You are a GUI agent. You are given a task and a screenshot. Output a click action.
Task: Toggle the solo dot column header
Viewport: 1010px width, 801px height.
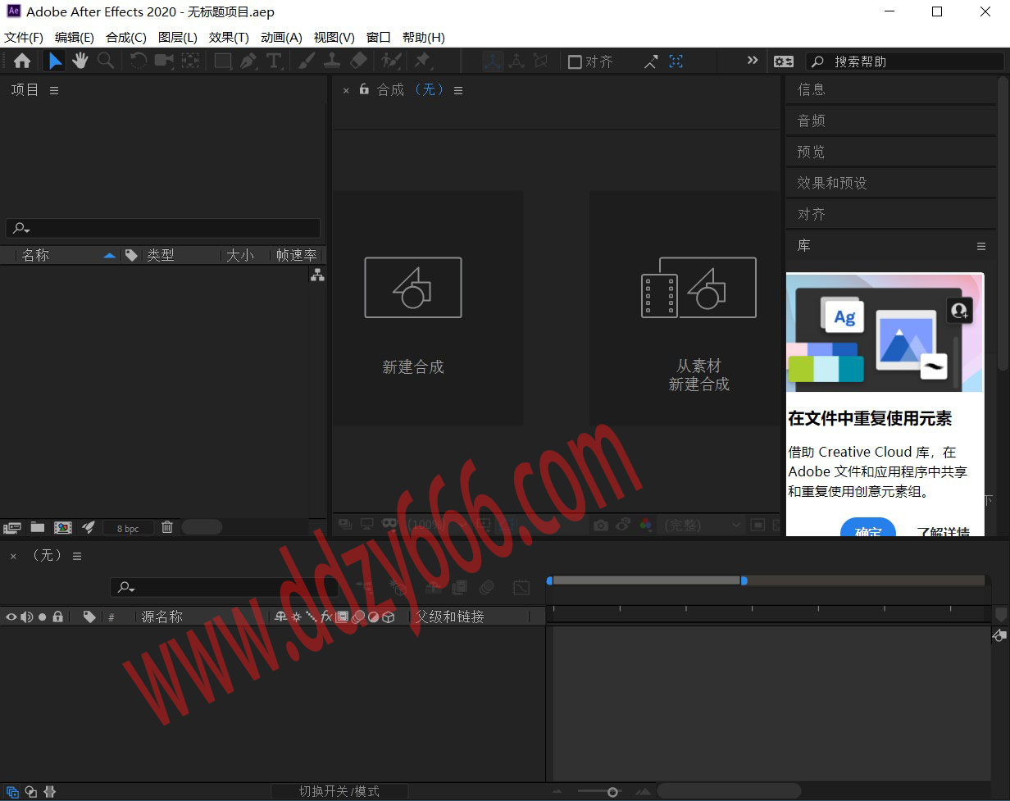click(43, 617)
